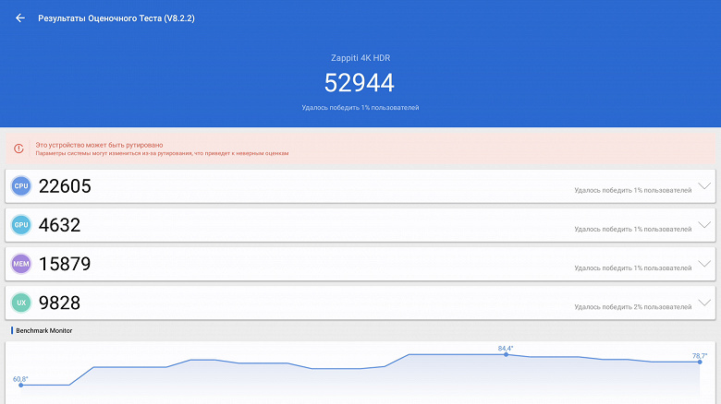Click the CPU row 1% пользователей text
Image resolution: width=721 pixels, height=404 pixels.
[x=632, y=190]
